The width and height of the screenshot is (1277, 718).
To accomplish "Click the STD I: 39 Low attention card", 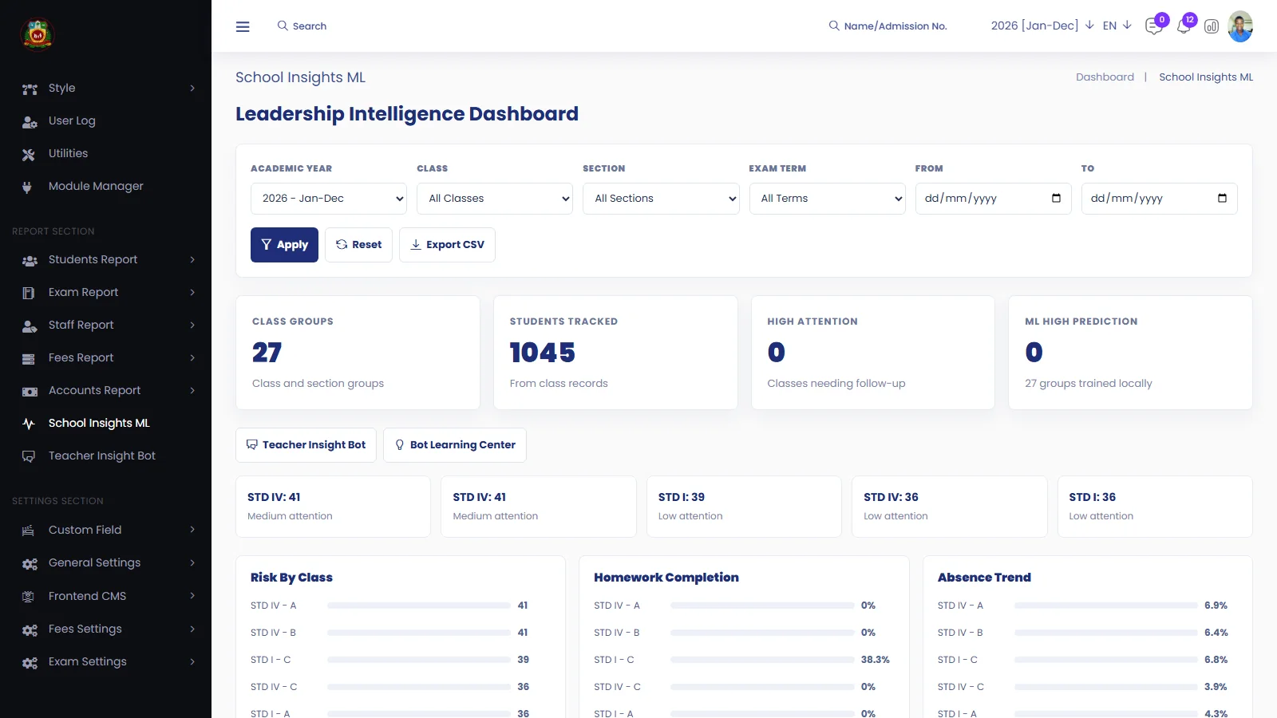I will click(x=744, y=507).
